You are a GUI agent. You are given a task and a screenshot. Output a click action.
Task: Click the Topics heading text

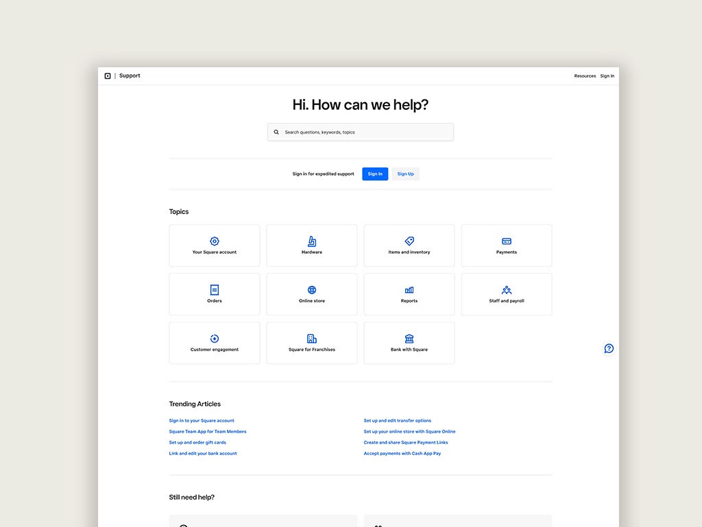pyautogui.click(x=179, y=211)
